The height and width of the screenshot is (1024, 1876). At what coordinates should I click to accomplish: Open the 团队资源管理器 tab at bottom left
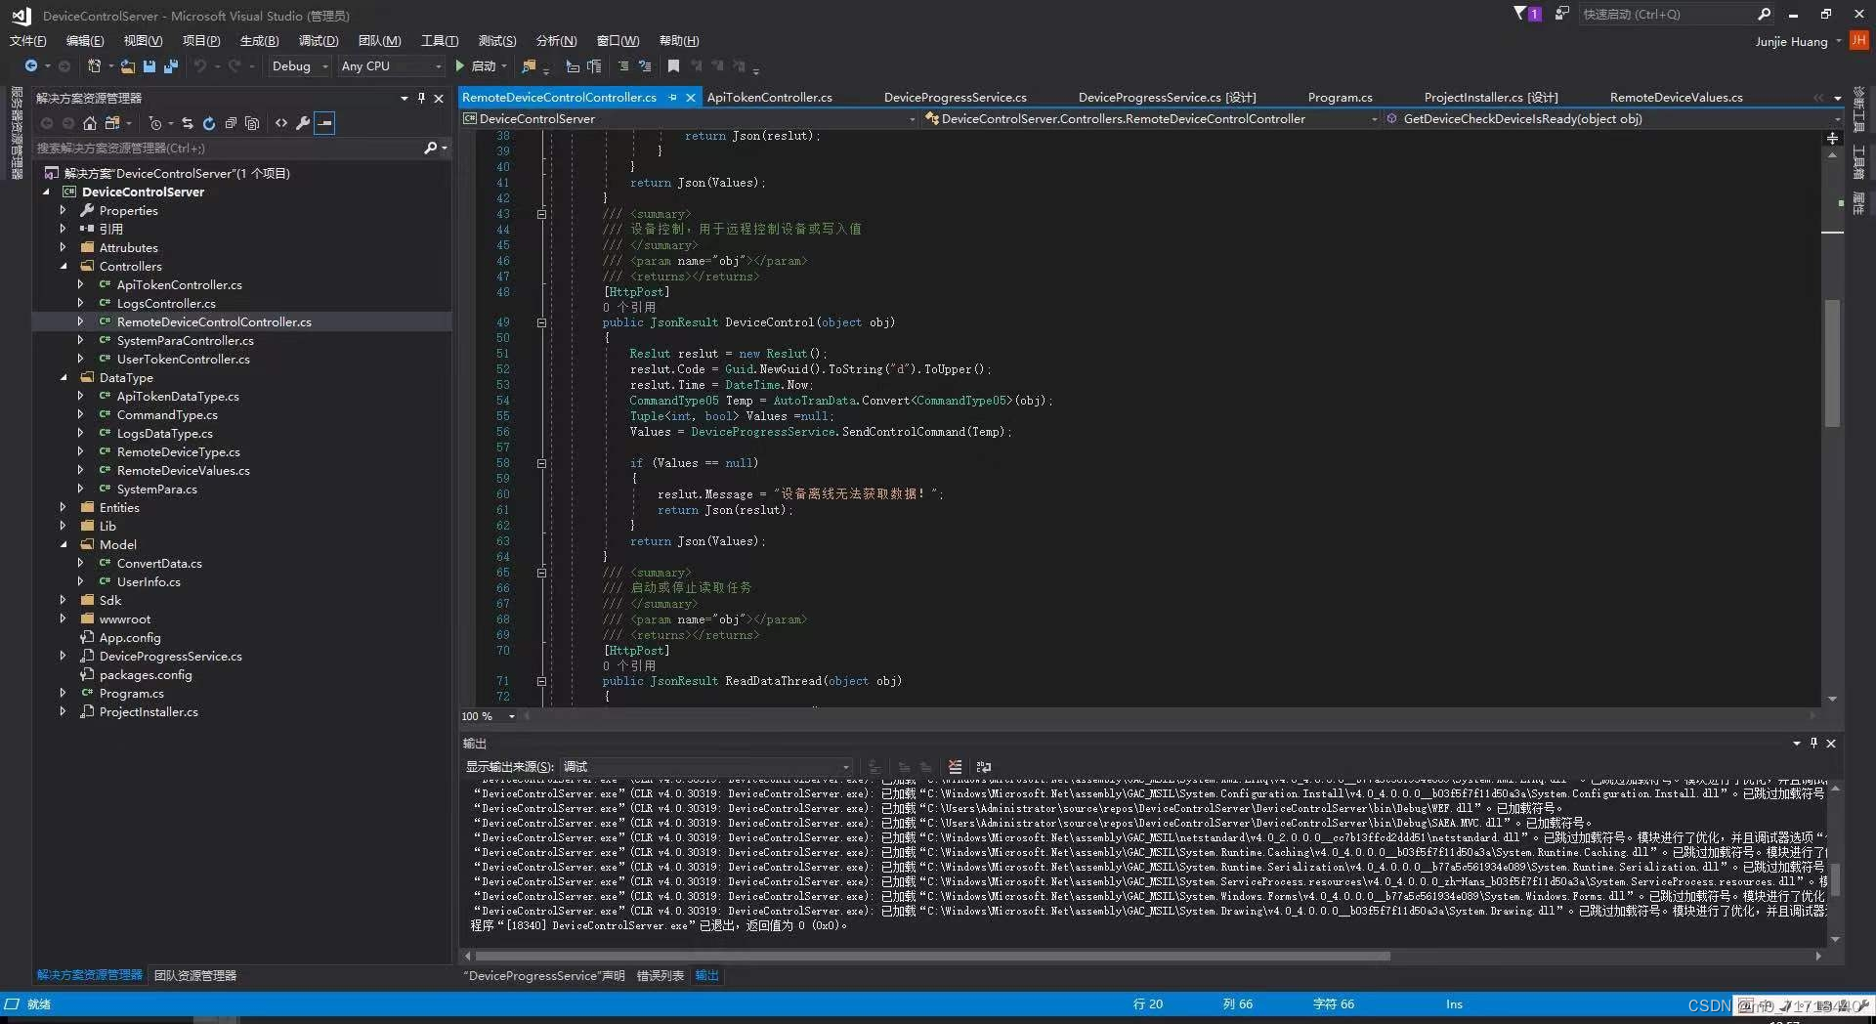pyautogui.click(x=195, y=975)
